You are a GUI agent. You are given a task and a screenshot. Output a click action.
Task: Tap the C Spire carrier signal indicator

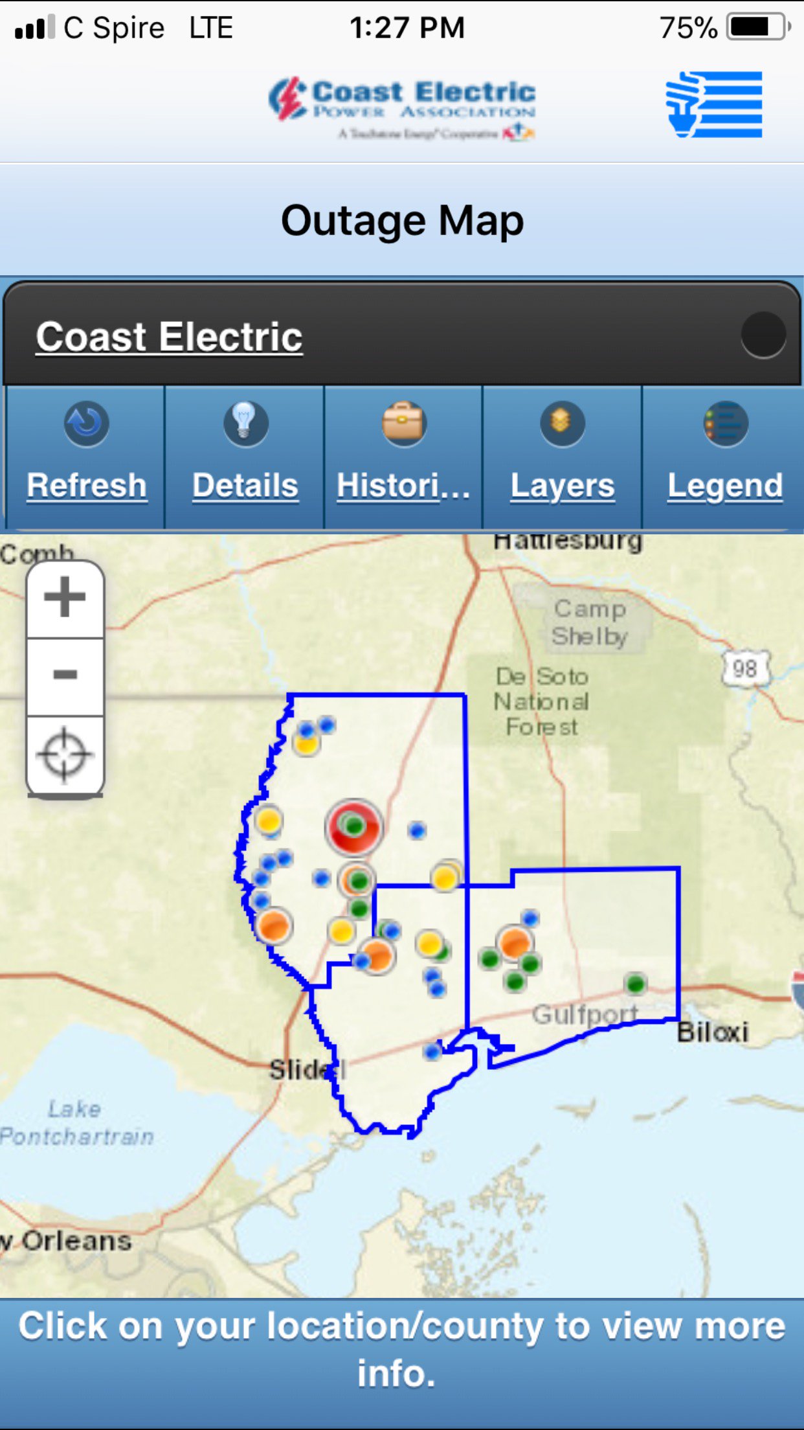[91, 28]
